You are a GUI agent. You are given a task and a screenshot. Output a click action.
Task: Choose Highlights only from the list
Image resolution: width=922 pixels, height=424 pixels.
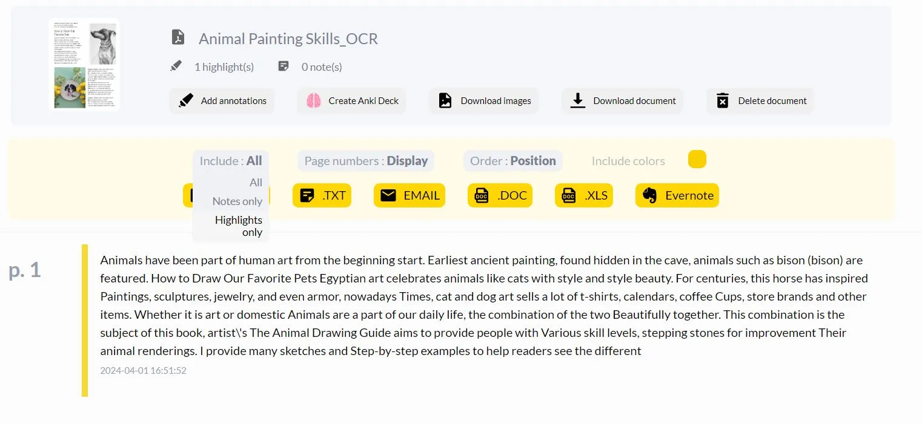tap(238, 226)
